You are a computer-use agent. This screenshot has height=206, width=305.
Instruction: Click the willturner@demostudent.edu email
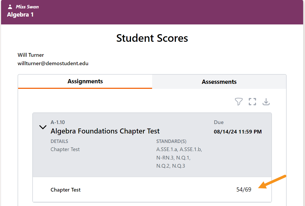(x=53, y=63)
